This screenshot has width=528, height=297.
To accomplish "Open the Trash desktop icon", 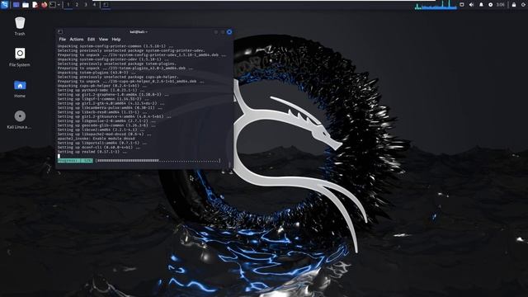I will [20, 26].
